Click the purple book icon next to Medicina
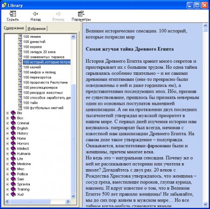Image resolution: width=210 pixels, height=209 pixels. click(x=14, y=164)
